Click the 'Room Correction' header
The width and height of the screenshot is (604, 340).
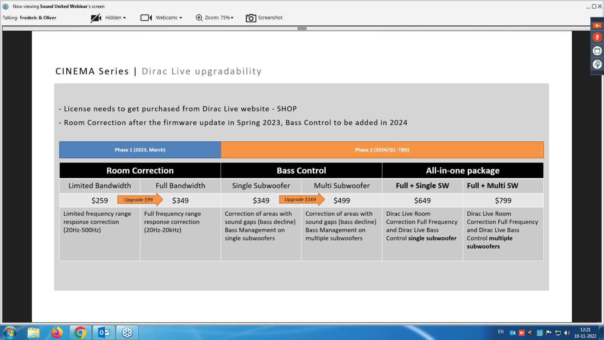[140, 170]
